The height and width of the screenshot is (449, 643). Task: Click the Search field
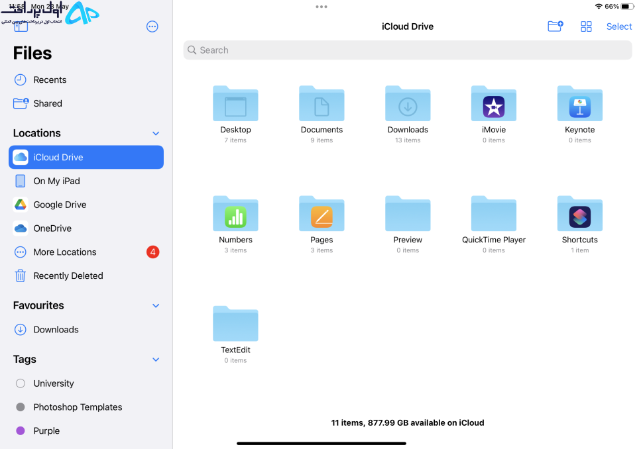coord(408,50)
